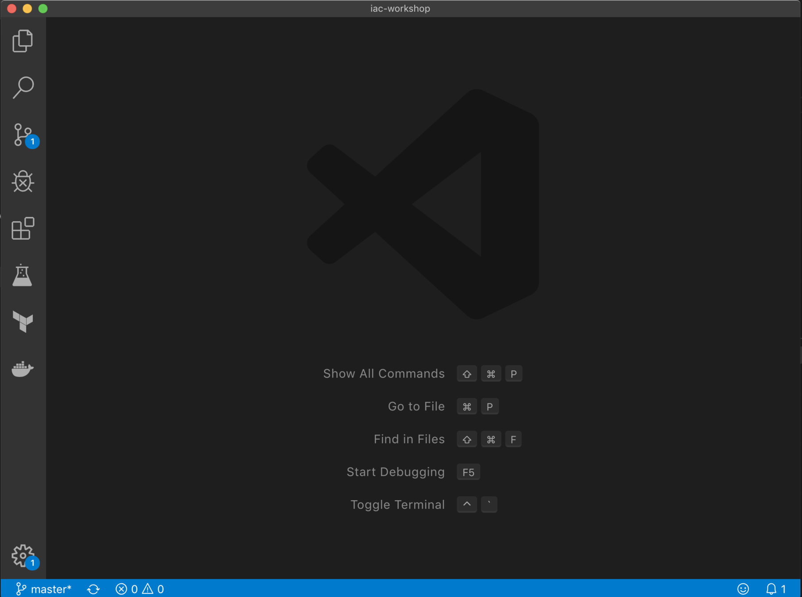
Task: Synchronize changes from the status bar
Action: click(93, 589)
